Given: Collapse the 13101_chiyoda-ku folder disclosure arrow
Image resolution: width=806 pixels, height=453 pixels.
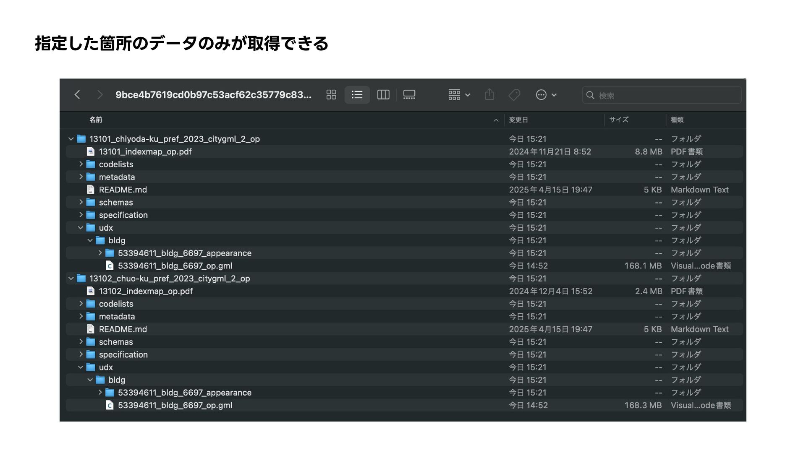Looking at the screenshot, I should pyautogui.click(x=71, y=139).
